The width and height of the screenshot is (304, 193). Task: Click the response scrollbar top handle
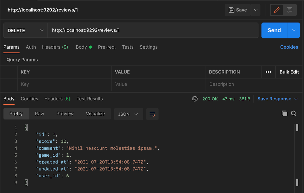click(x=297, y=128)
